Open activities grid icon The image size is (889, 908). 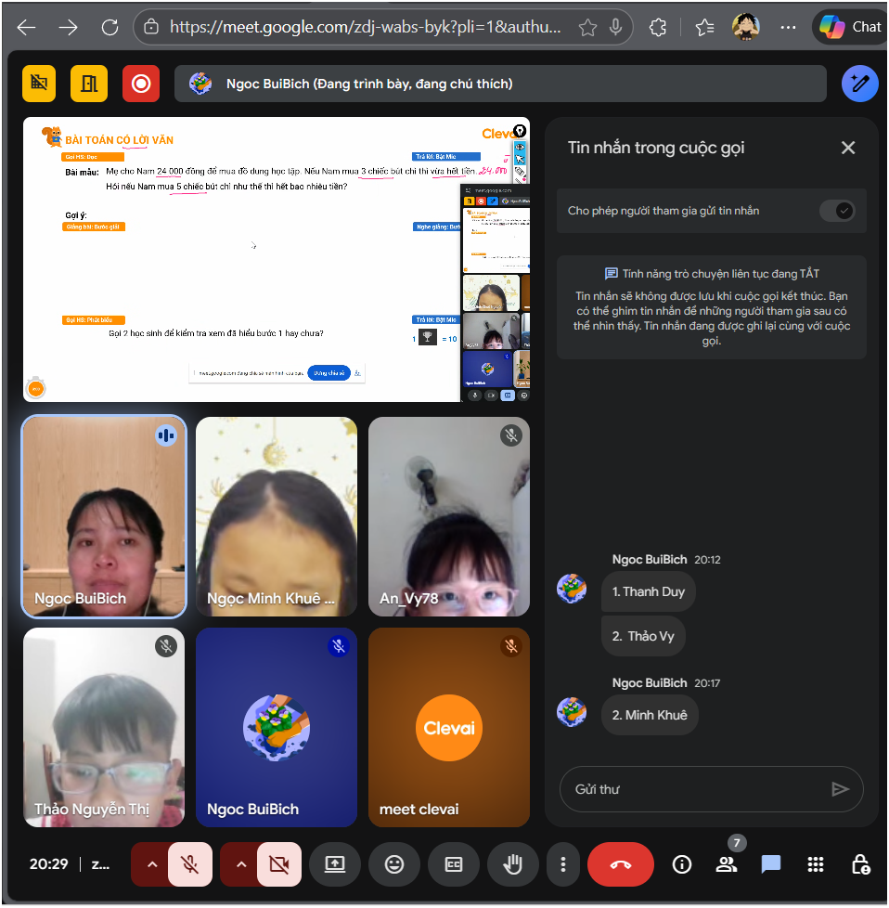click(816, 864)
